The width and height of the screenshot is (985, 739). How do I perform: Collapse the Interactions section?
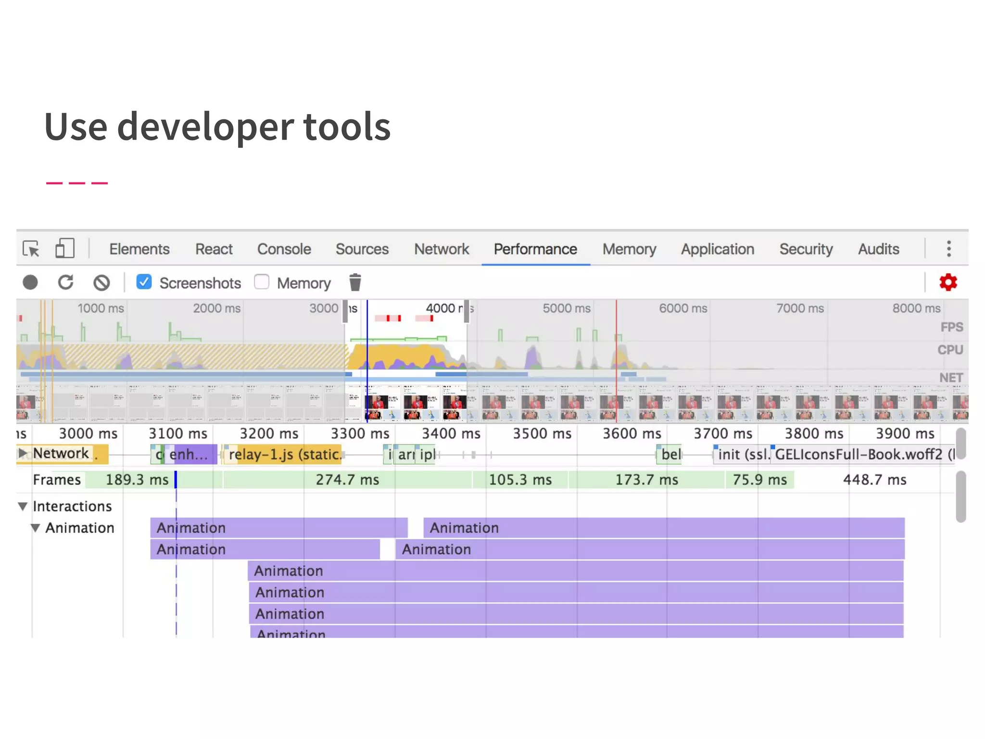pos(23,506)
